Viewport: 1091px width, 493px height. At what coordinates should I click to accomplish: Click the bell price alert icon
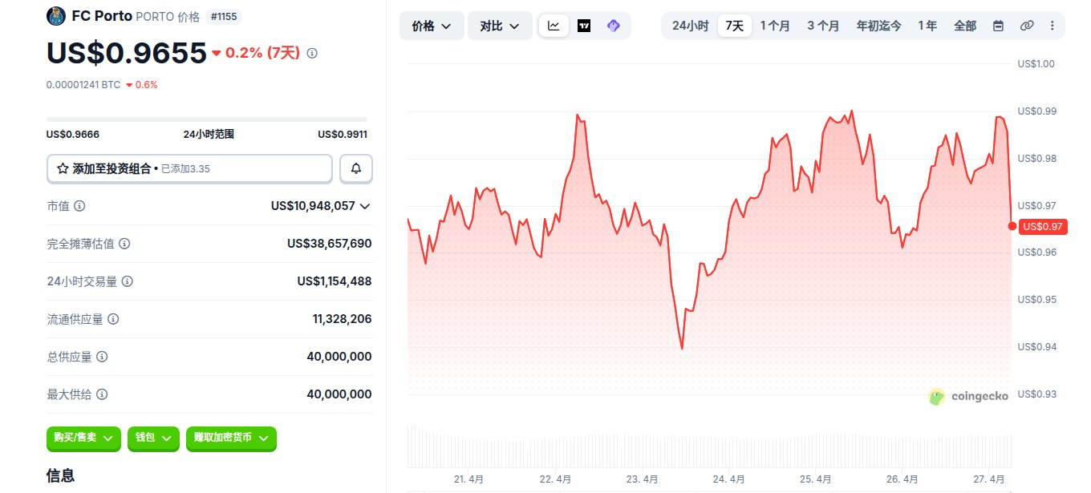356,168
